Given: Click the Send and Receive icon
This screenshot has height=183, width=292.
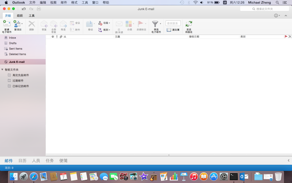Looking at the screenshot, I should 189,24.
